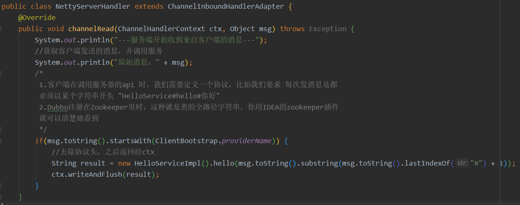520x205 pixels.
Task: Click the underlined word Dubbo
Action: tap(58, 107)
